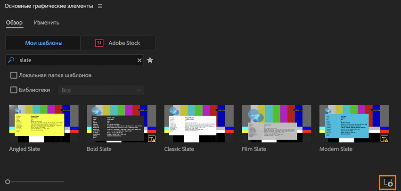The image size is (401, 191).
Task: Select the Film Slate thumbnail
Action: tap(277, 124)
